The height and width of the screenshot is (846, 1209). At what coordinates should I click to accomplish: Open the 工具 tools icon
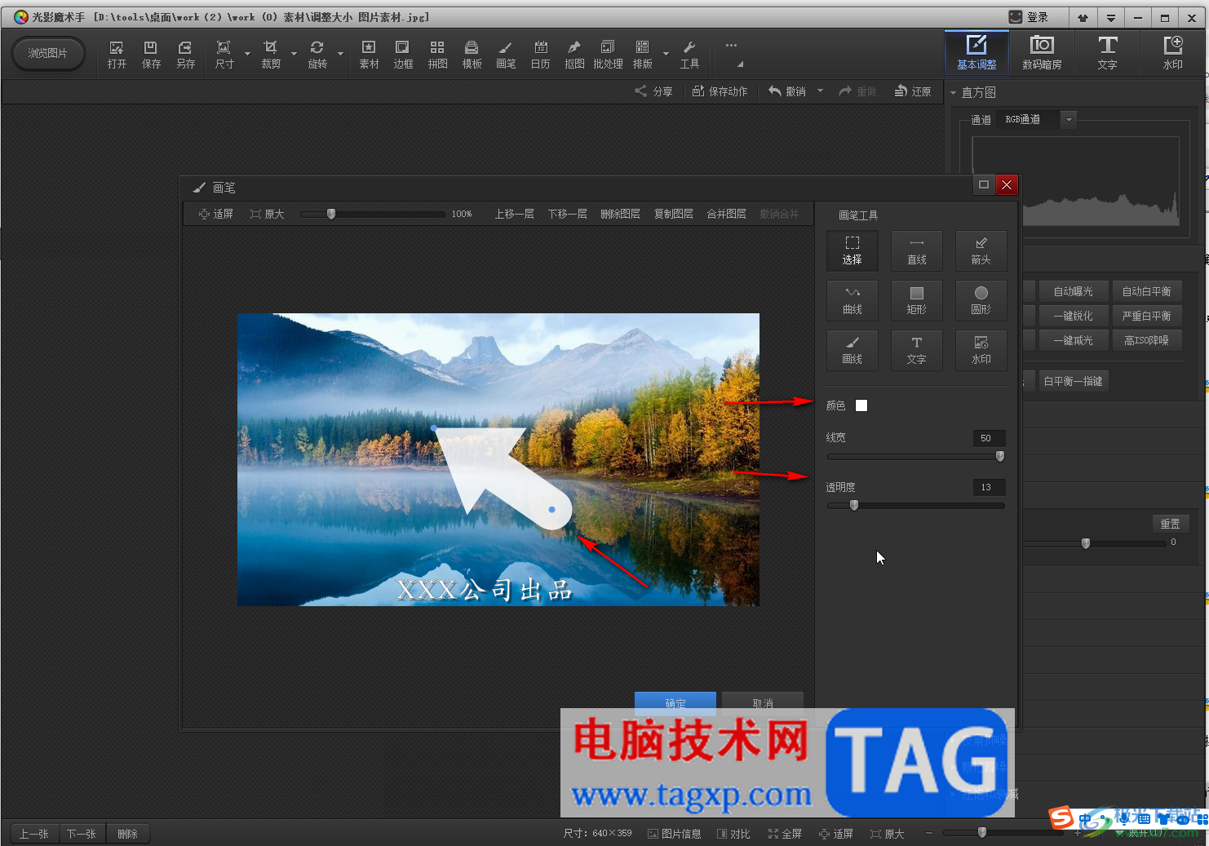click(689, 55)
